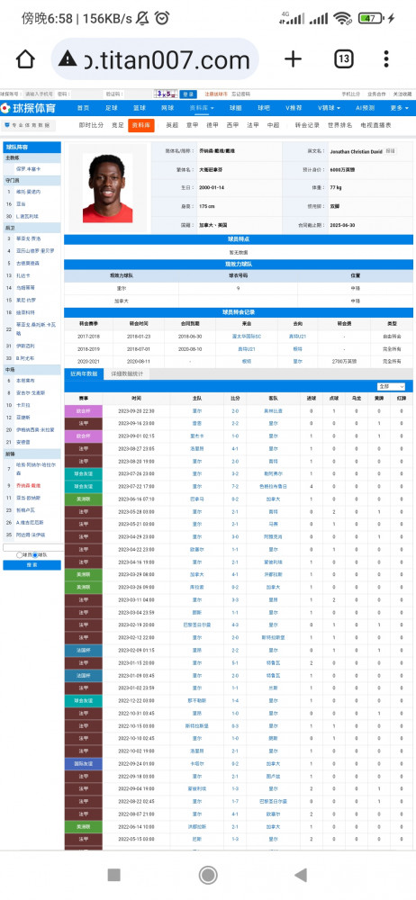The height and width of the screenshot is (900, 416).
Task: Expand the 资料库 nav dropdown
Action: point(202,108)
